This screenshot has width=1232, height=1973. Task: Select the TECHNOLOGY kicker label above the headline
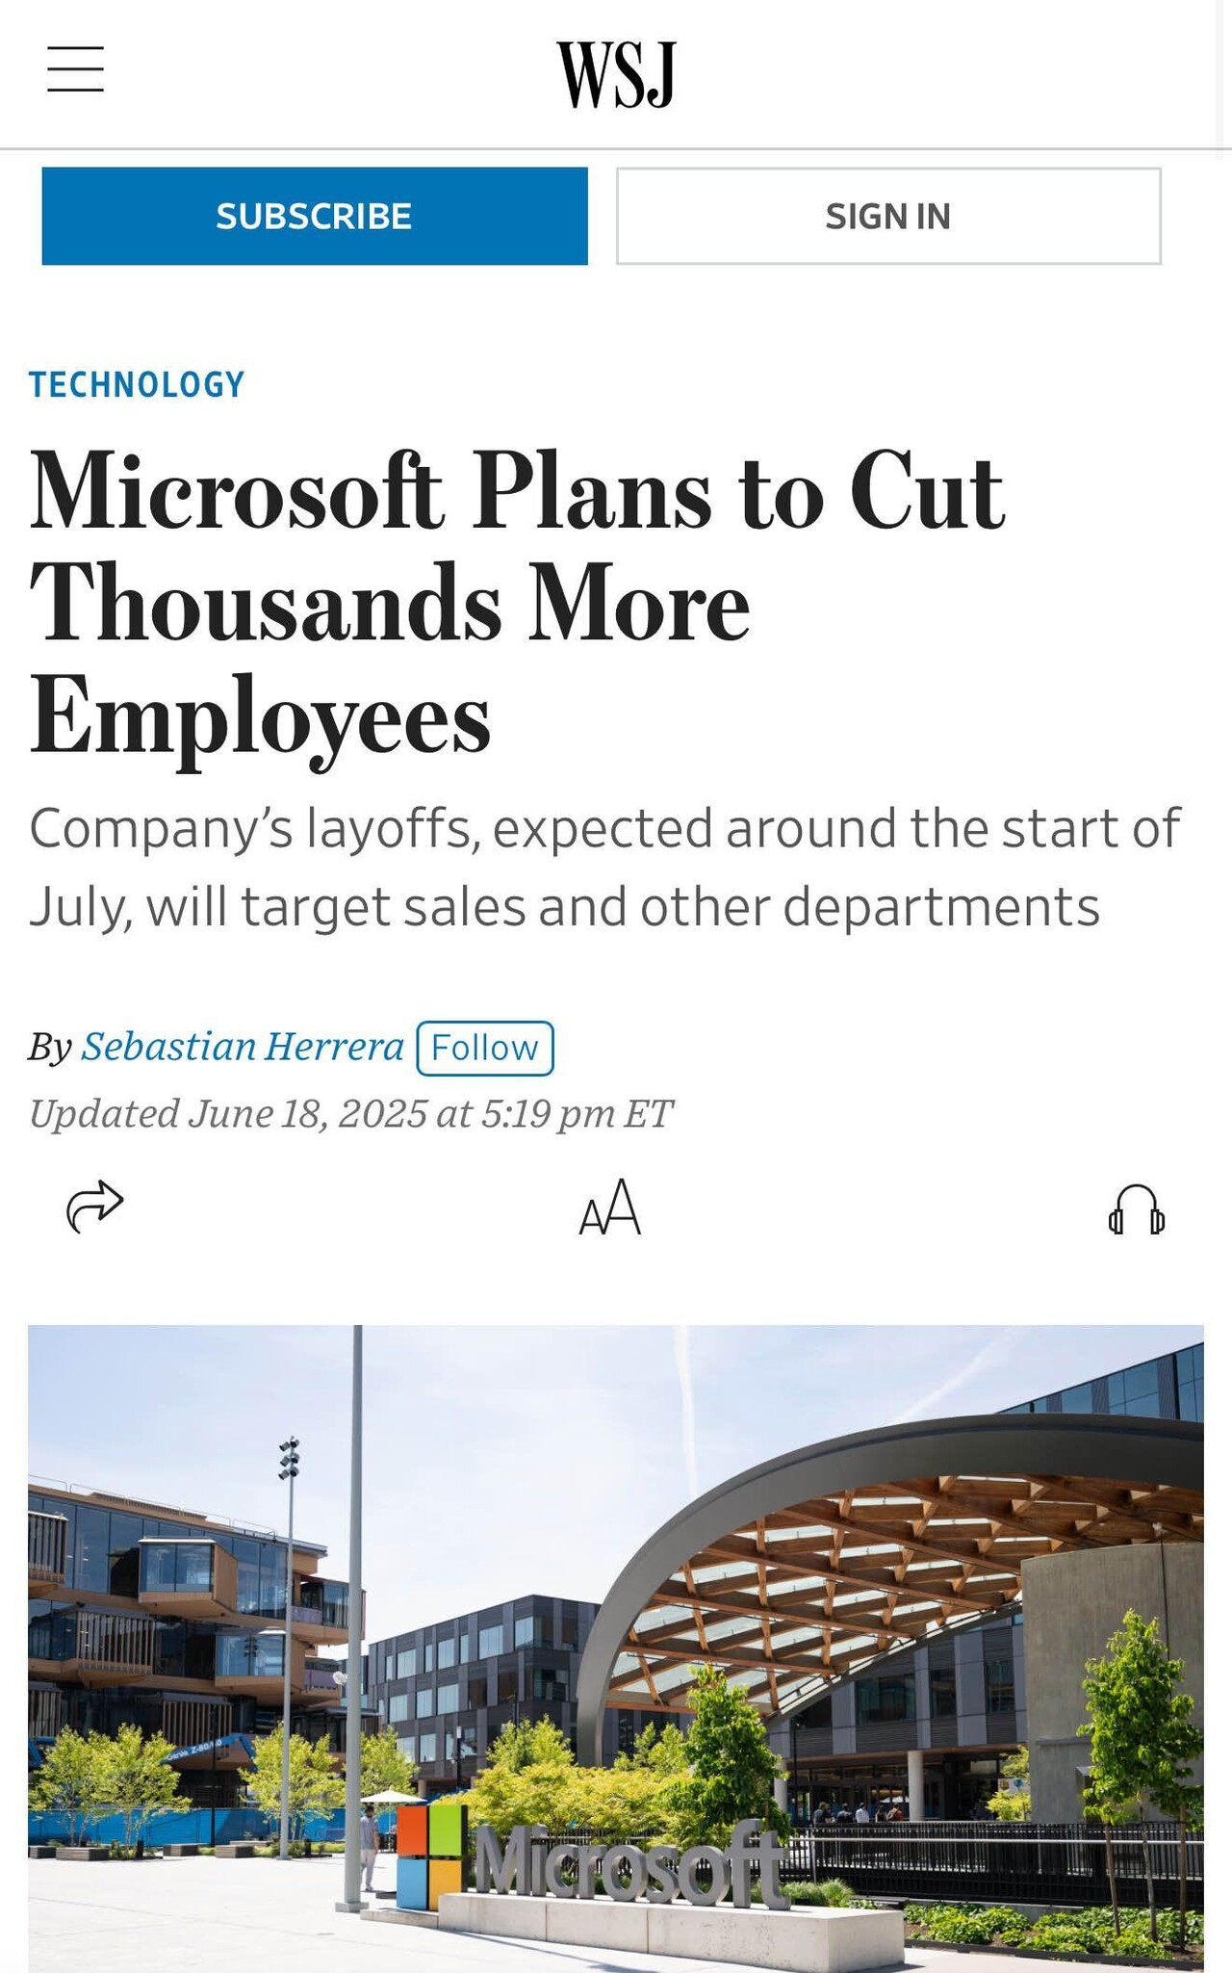135,384
